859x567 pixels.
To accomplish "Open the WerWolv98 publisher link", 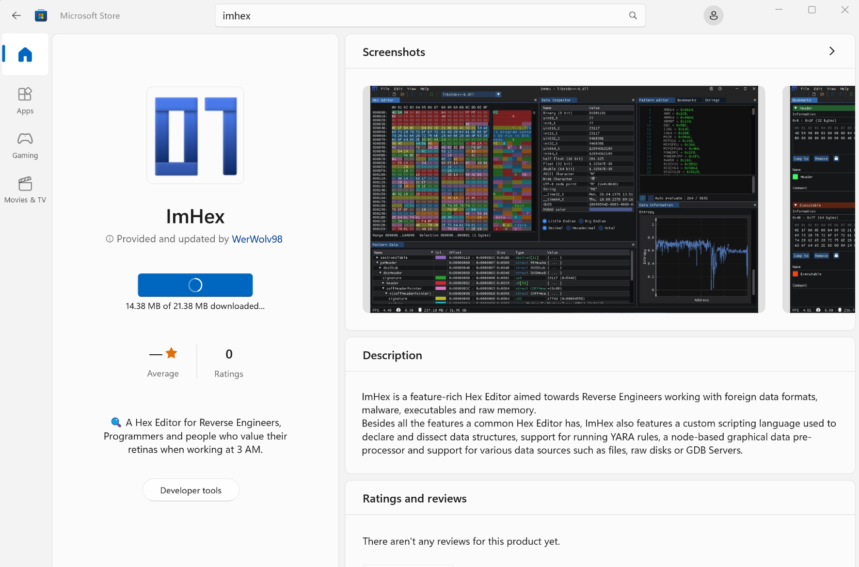I will [257, 239].
